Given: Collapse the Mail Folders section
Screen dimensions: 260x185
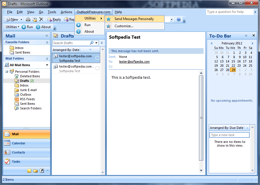Looking at the screenshot, I should [x=47, y=59].
